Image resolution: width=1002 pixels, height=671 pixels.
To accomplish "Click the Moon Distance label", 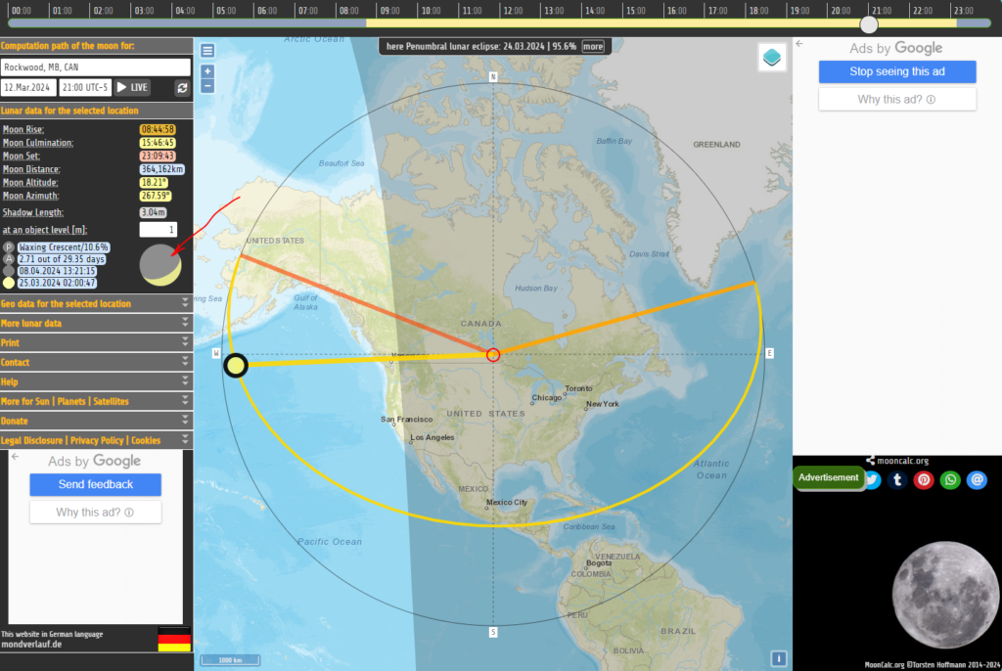I will click(31, 169).
